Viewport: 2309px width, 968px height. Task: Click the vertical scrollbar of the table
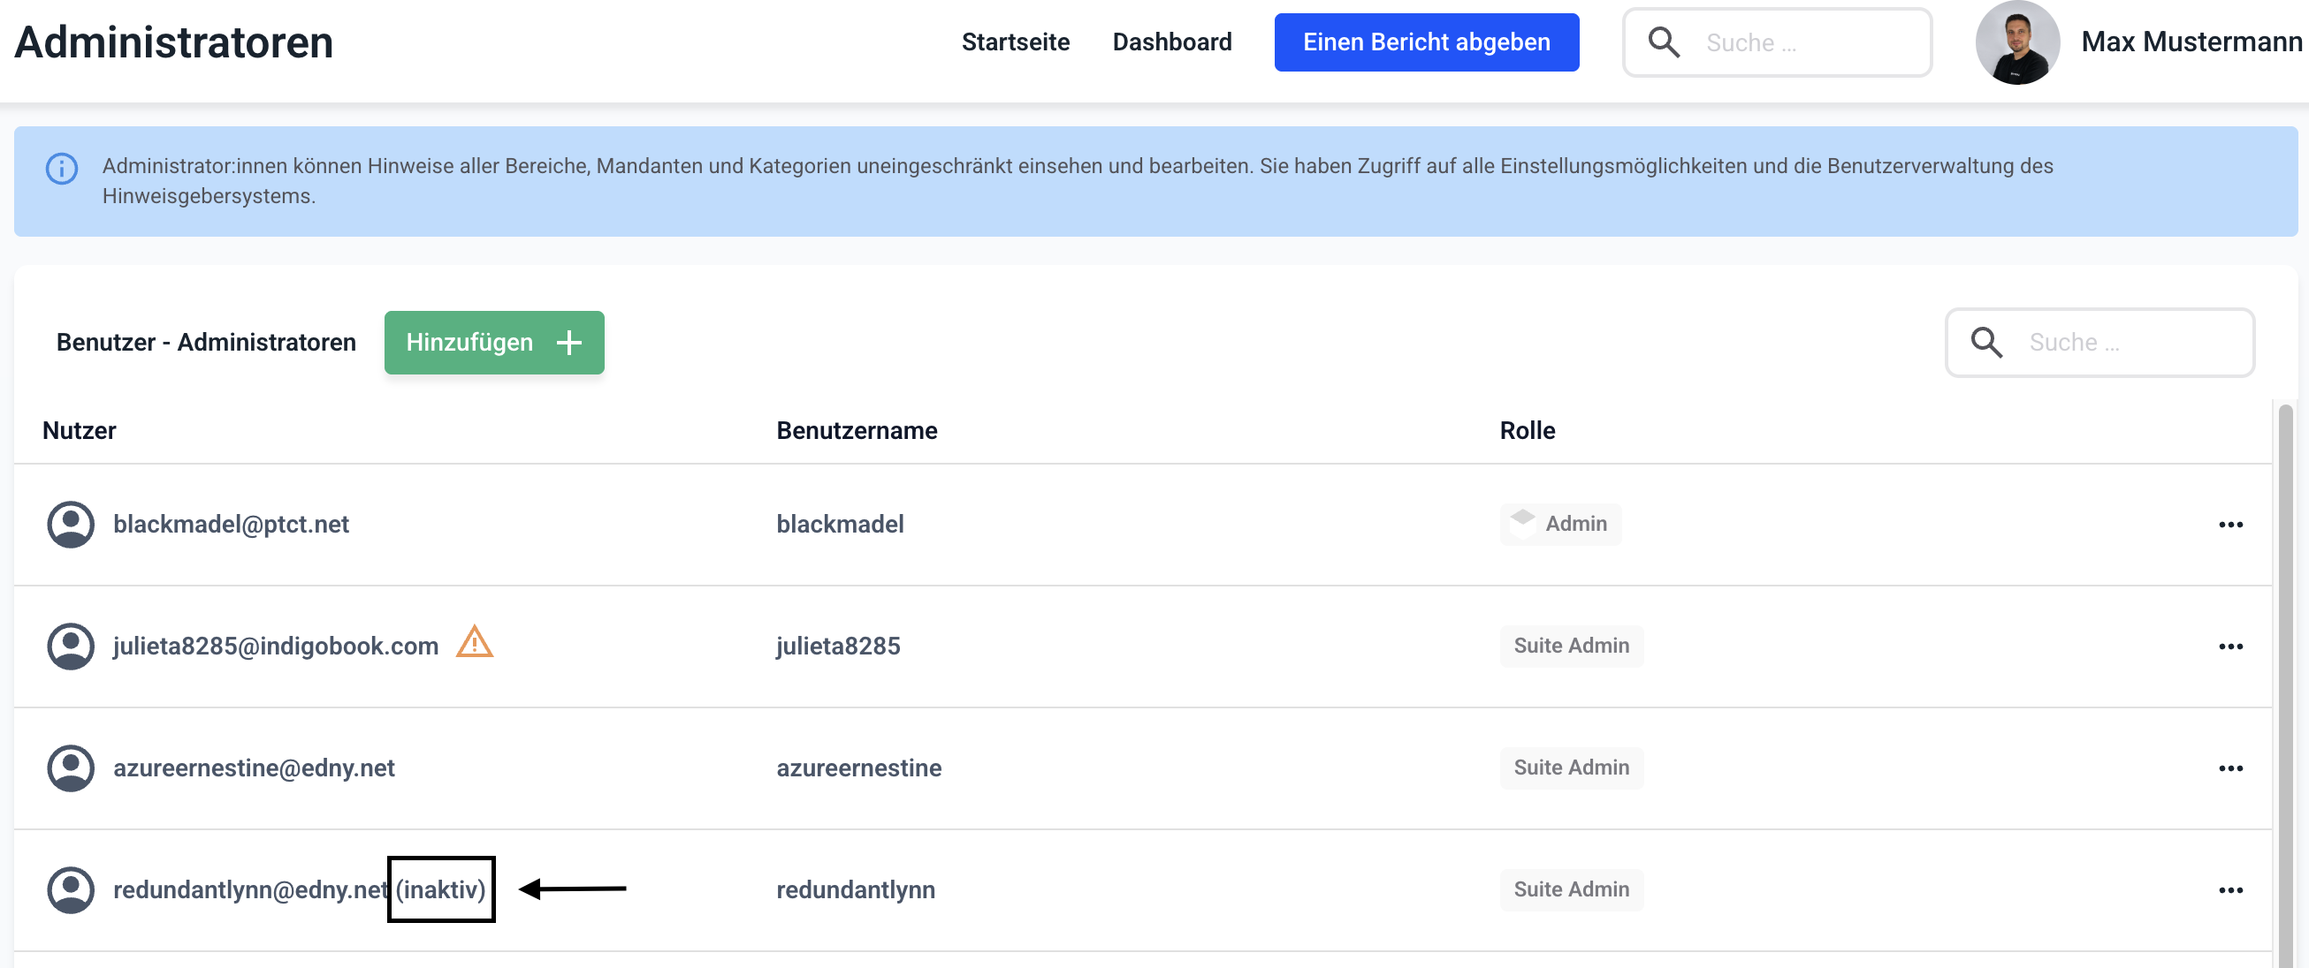pyautogui.click(x=2285, y=681)
